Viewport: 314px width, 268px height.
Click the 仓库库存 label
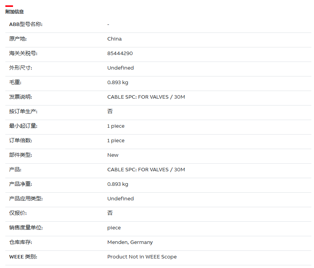[x=21, y=242]
